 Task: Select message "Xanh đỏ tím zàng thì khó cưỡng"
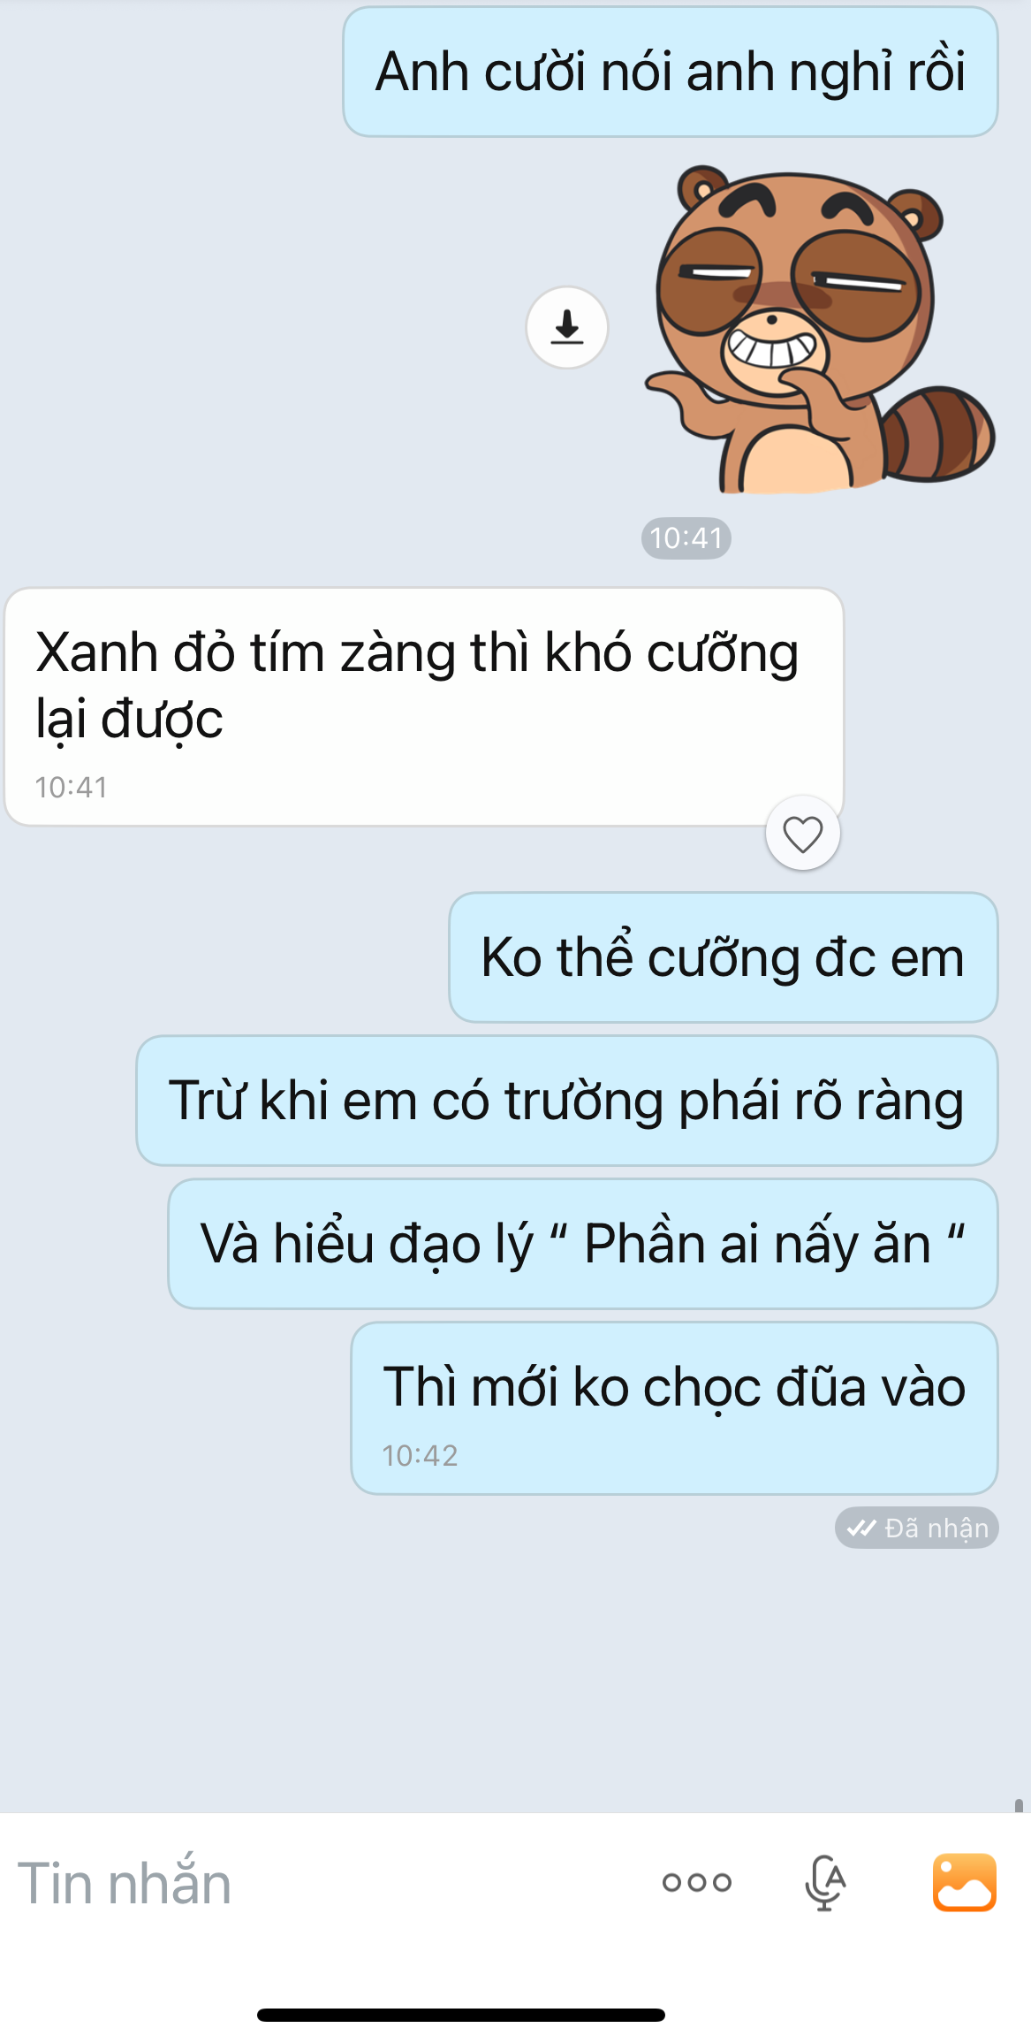coord(424,707)
